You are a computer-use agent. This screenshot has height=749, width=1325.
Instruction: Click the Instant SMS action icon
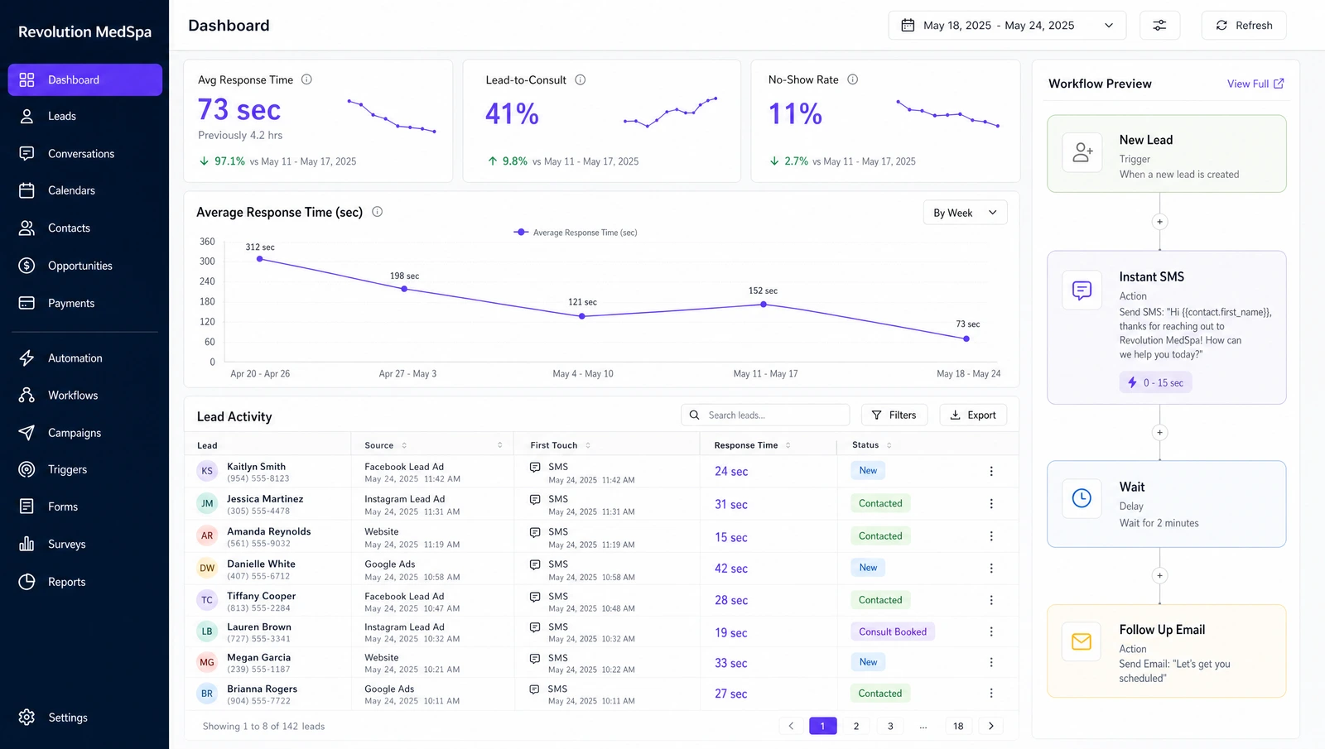[1082, 290]
